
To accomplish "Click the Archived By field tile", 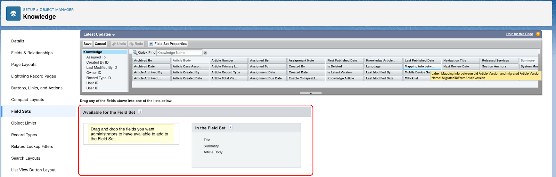I will [x=152, y=61].
